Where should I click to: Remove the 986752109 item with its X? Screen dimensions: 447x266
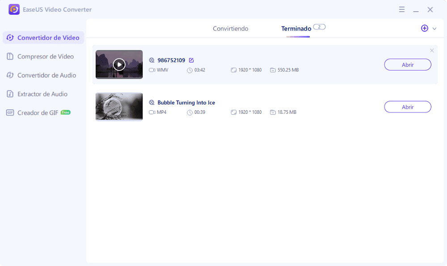pyautogui.click(x=432, y=50)
